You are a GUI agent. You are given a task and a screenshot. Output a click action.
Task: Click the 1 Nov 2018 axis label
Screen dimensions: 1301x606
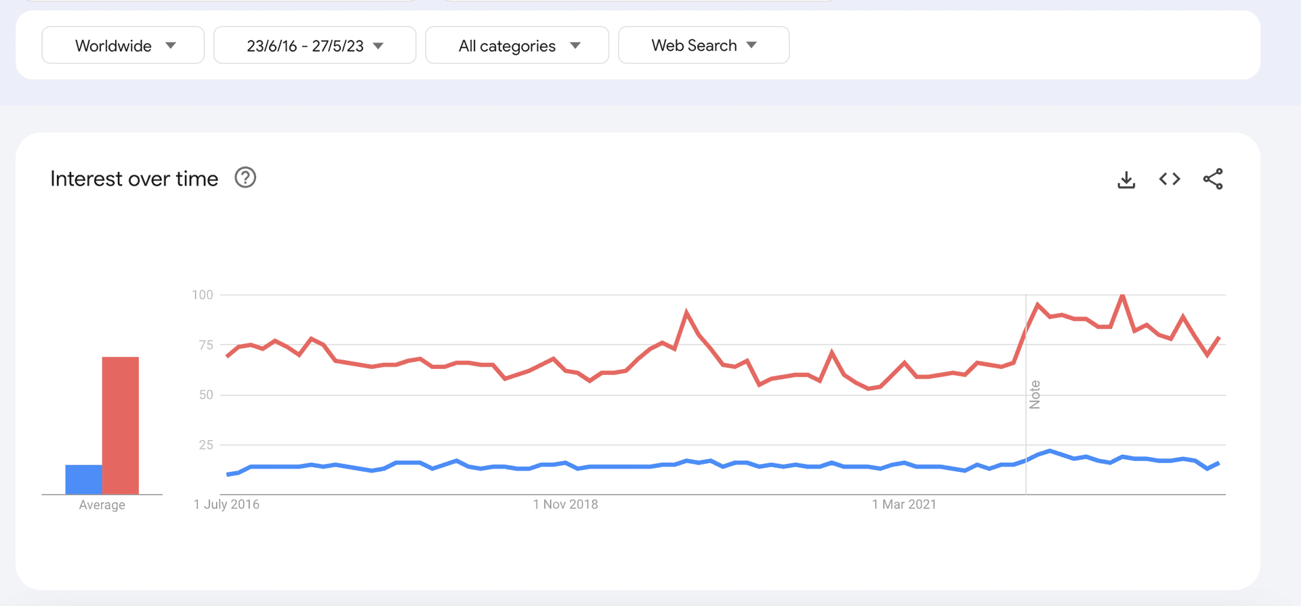565,504
